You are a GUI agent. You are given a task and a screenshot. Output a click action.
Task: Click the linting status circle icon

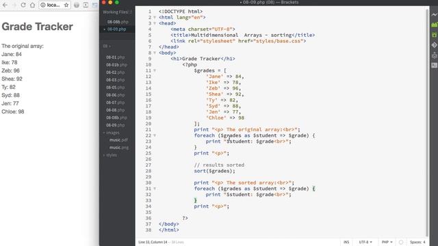pos(401,242)
